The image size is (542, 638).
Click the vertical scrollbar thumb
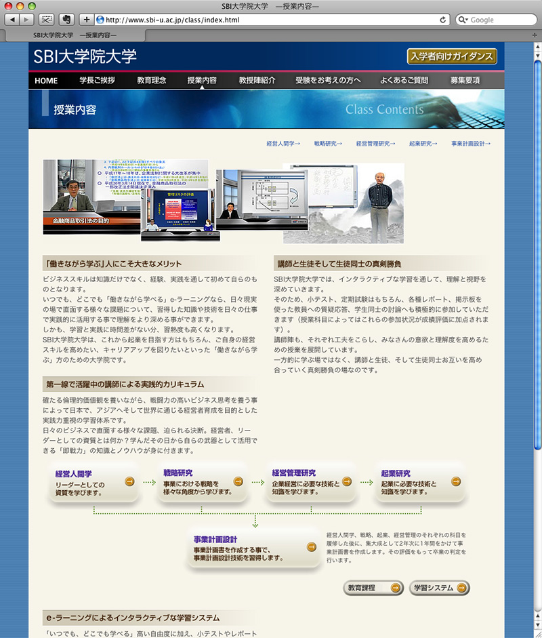click(x=537, y=254)
